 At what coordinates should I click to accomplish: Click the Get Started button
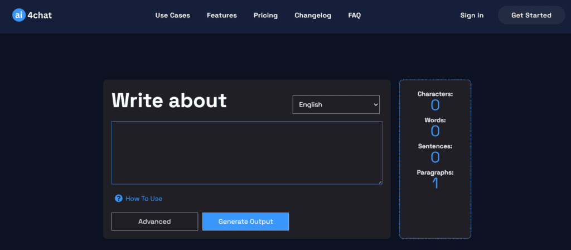point(531,15)
